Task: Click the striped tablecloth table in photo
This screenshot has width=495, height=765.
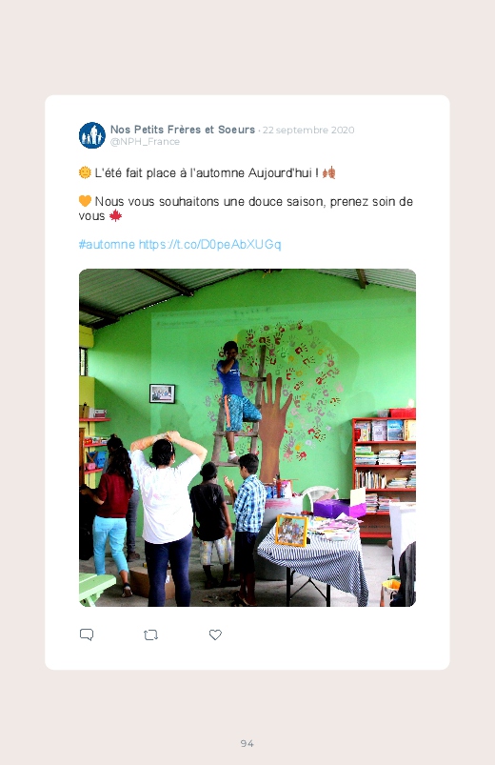Action: coord(312,556)
